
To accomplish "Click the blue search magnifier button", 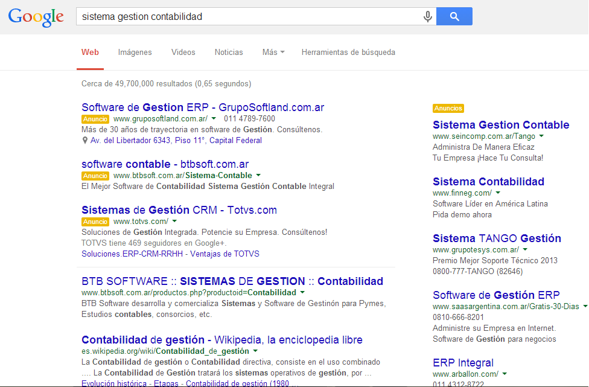I will pyautogui.click(x=454, y=16).
